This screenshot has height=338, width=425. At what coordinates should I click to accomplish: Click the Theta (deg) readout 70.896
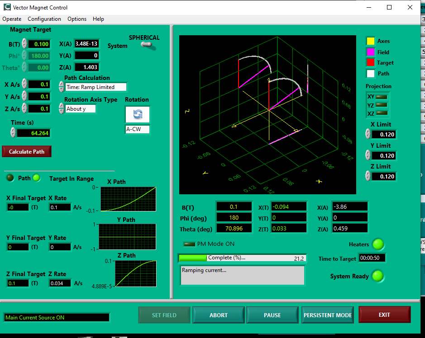[234, 228]
